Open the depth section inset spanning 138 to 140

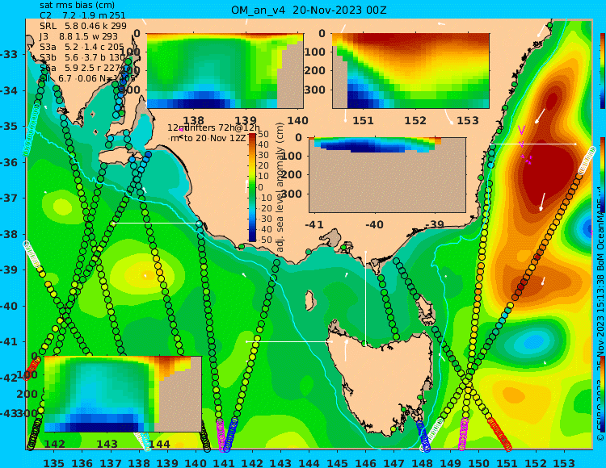tap(225, 71)
